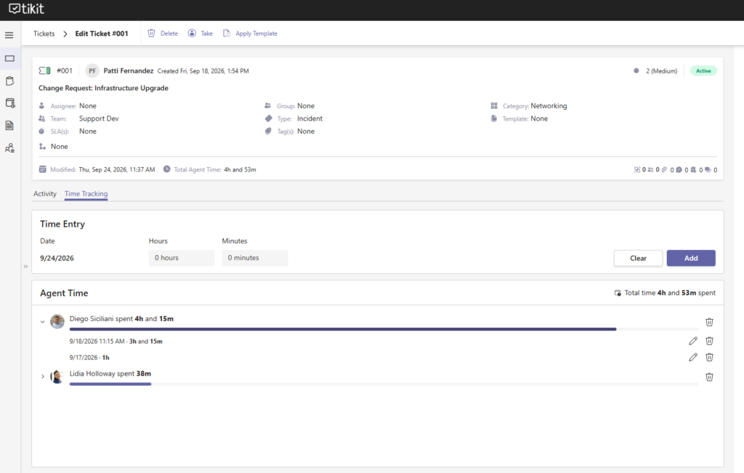Viewport: 744px width, 473px height.
Task: Open the Hours dropdown field
Action: (x=182, y=258)
